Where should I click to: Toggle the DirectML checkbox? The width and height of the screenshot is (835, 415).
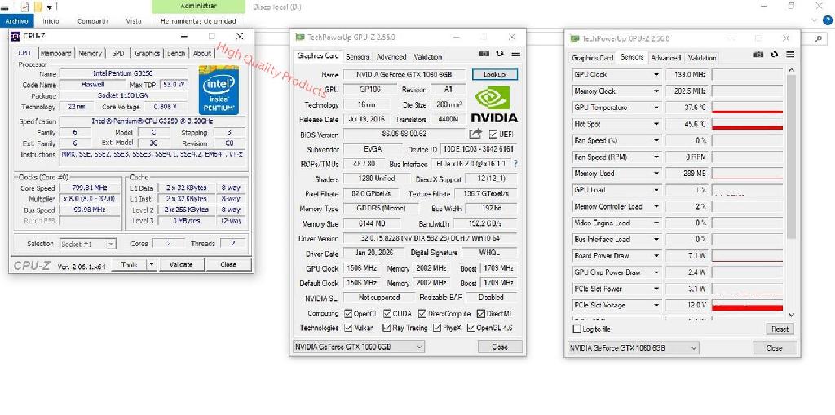pos(481,314)
